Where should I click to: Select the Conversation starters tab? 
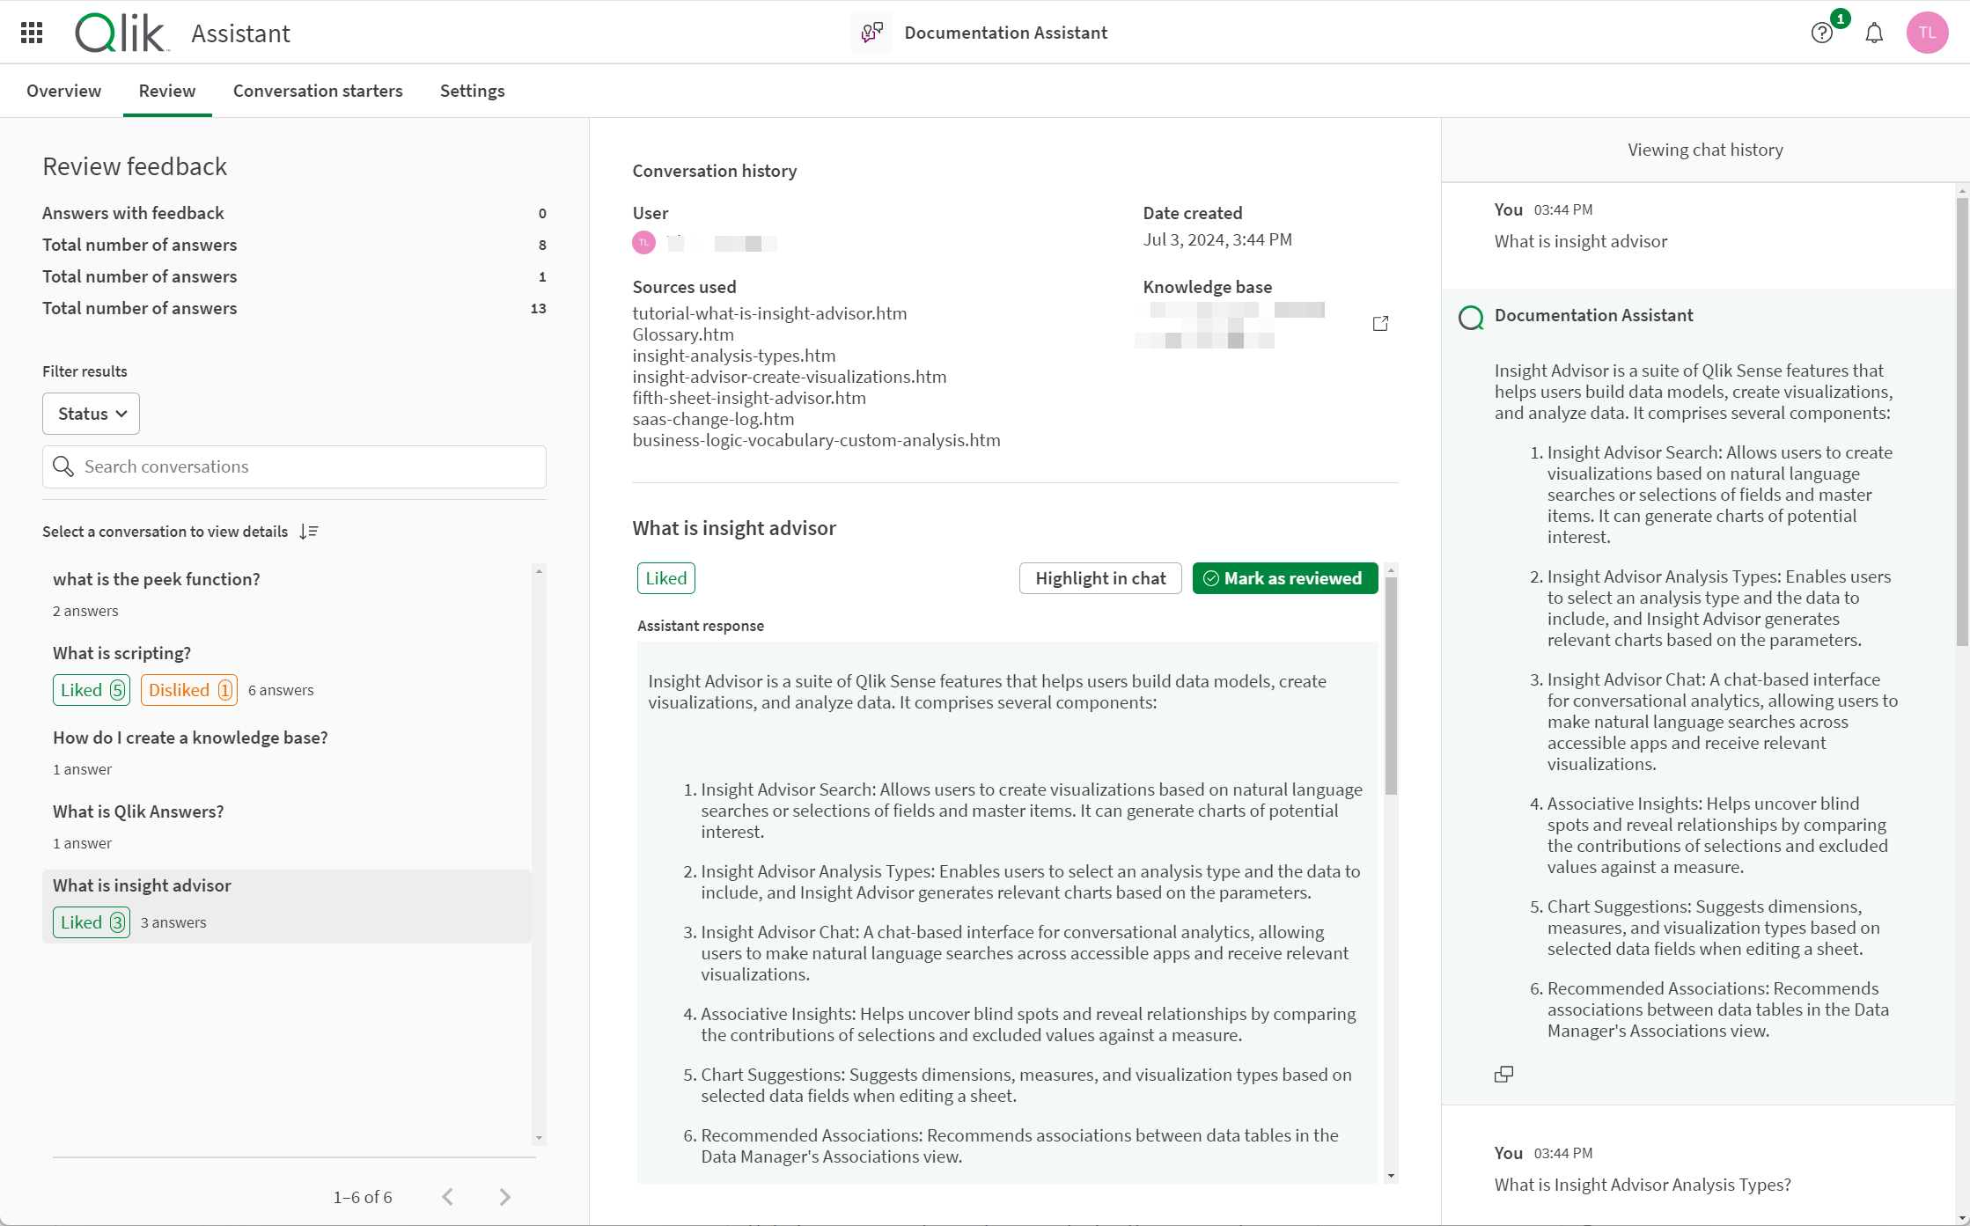tap(318, 91)
